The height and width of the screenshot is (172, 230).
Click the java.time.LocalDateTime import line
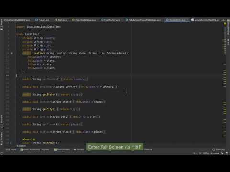tap(38, 27)
